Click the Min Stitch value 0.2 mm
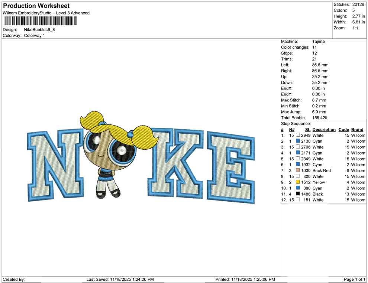This screenshot has width=368, height=283. pos(319,106)
